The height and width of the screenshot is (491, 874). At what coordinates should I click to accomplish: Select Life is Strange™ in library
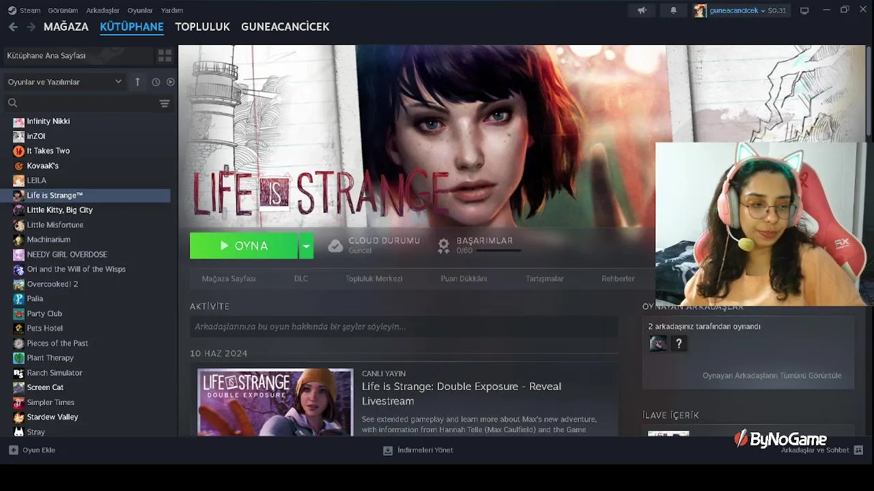coord(85,195)
